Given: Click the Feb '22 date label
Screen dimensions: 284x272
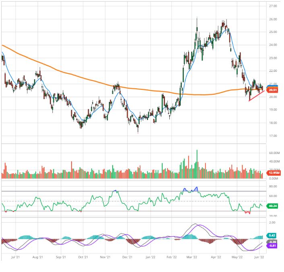Looking at the screenshot, I should (x=171, y=257).
